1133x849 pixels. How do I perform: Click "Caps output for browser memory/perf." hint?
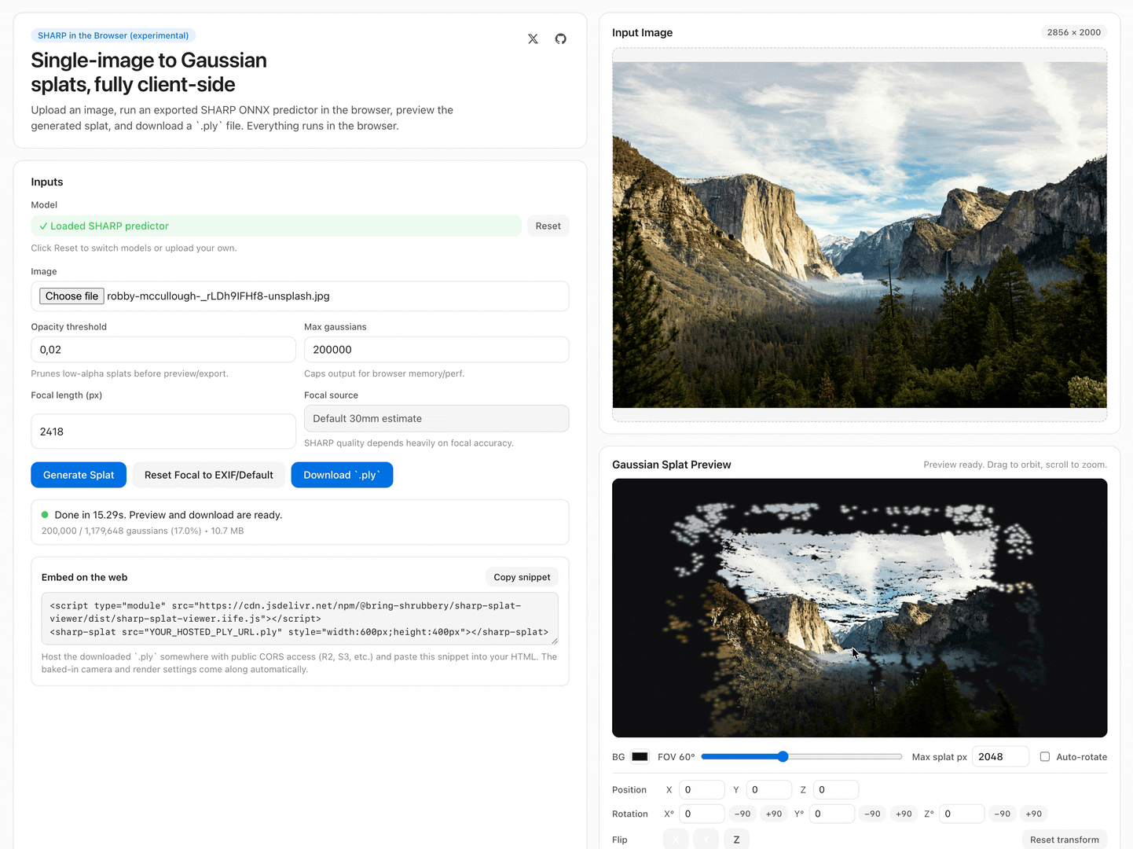[x=384, y=373]
